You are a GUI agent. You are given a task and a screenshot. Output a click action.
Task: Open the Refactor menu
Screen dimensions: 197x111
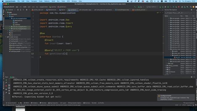click(x=47, y=1)
